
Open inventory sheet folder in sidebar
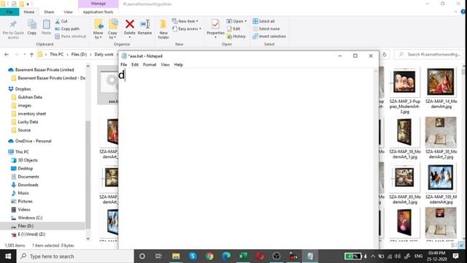pyautogui.click(x=32, y=114)
